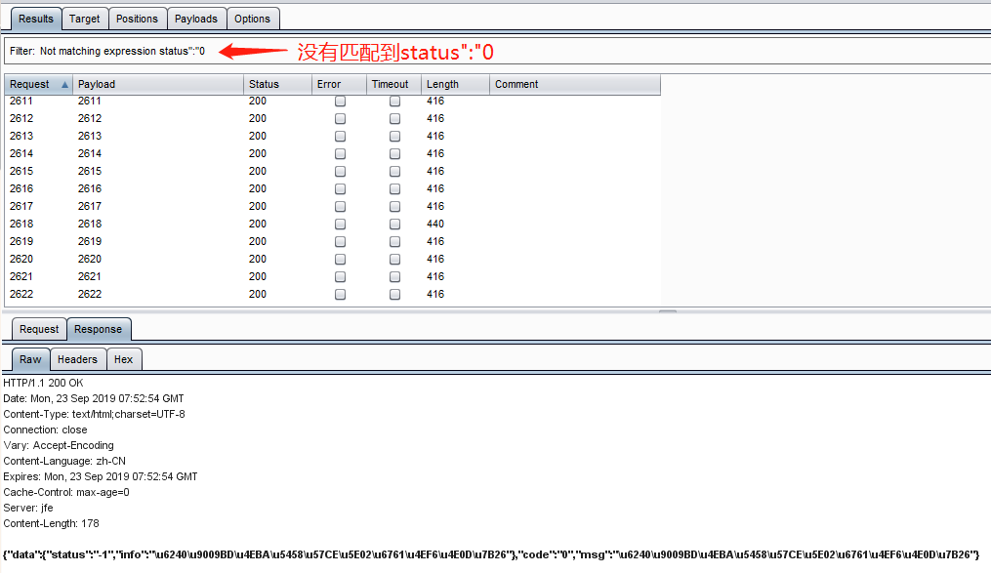This screenshot has width=991, height=573.
Task: Click the 'HTTP/1.1 200 OK' response line
Action: [43, 383]
